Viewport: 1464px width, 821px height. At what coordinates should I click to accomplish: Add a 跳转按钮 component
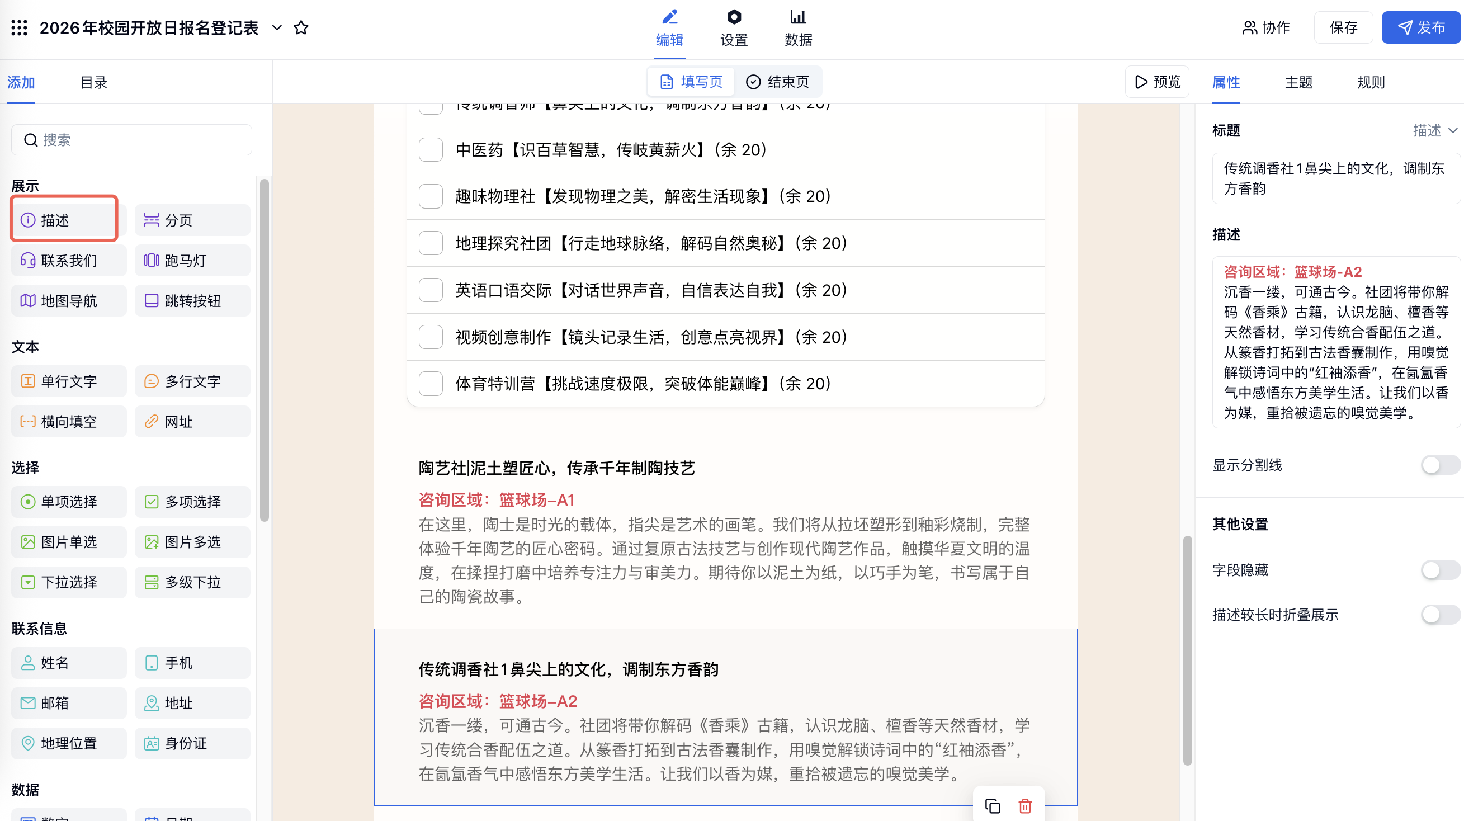[x=192, y=301]
